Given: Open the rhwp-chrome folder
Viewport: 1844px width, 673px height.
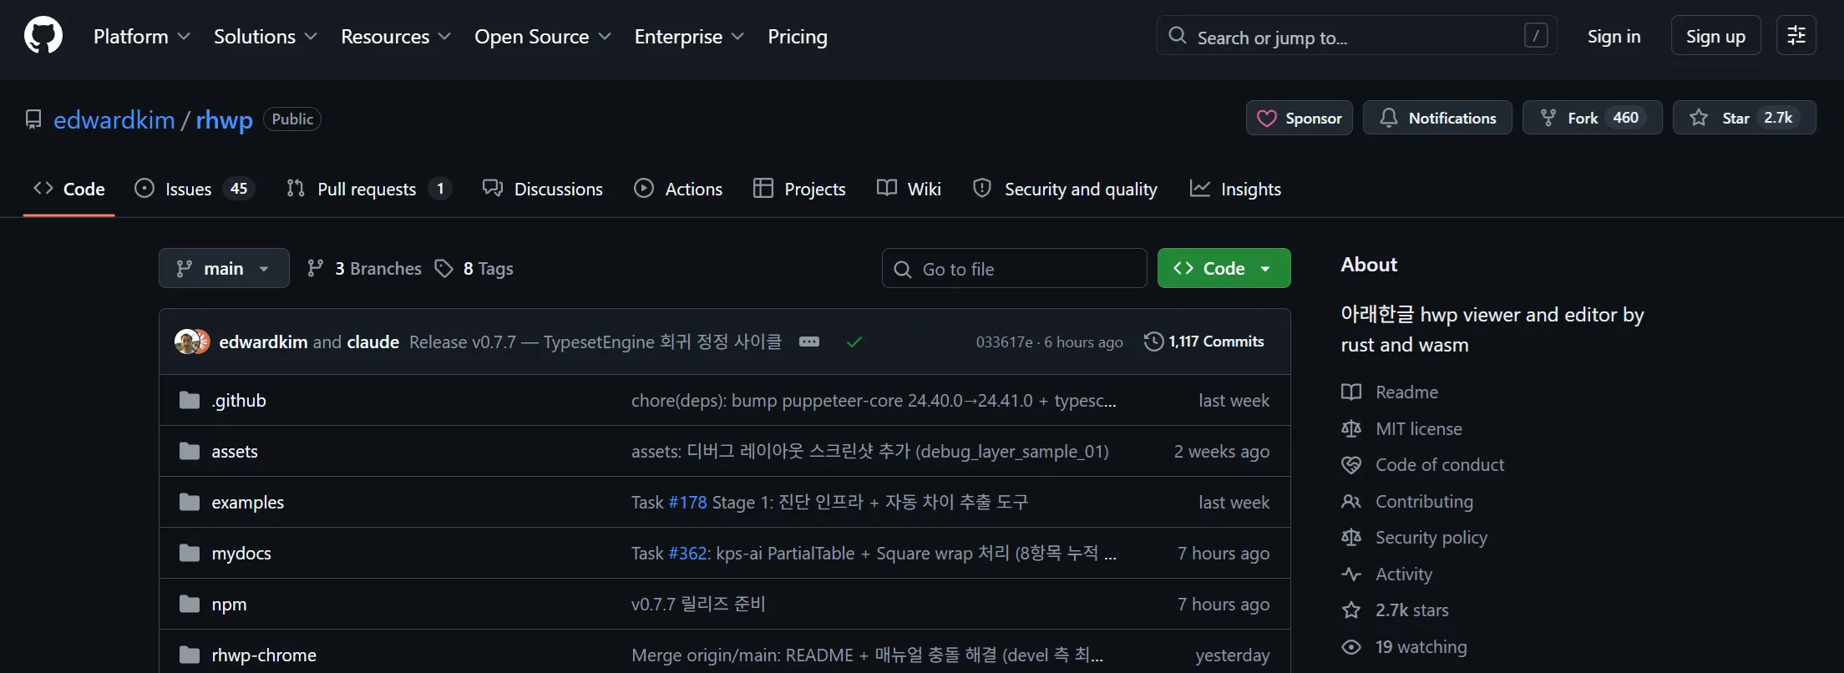Looking at the screenshot, I should 264,655.
